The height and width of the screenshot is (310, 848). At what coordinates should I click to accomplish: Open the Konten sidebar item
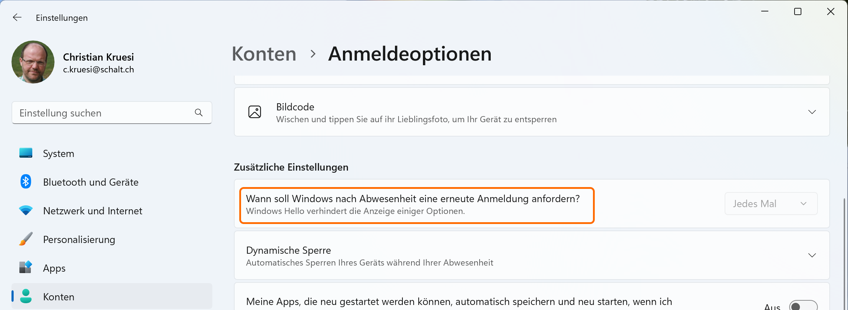[58, 297]
